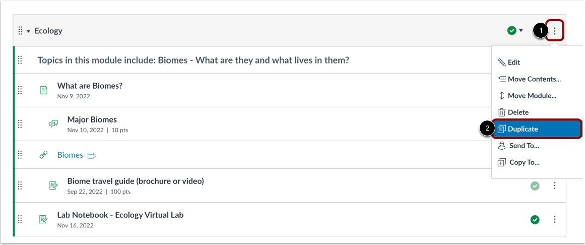This screenshot has height=245, width=586.
Task: Toggle publish status of Biome travel guide
Action: click(x=535, y=186)
